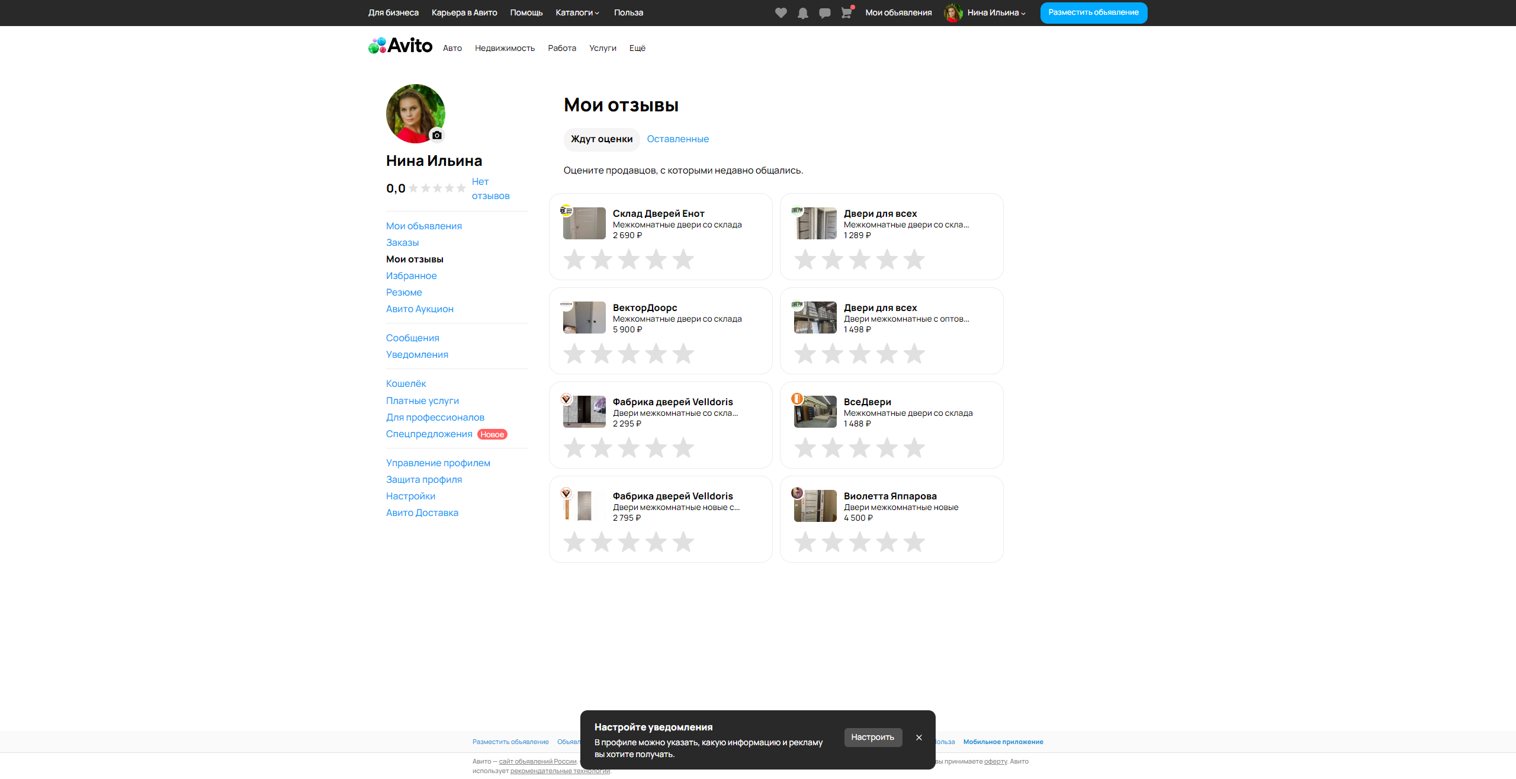Open messages chat bubble icon
This screenshot has width=1516, height=779.
point(824,13)
